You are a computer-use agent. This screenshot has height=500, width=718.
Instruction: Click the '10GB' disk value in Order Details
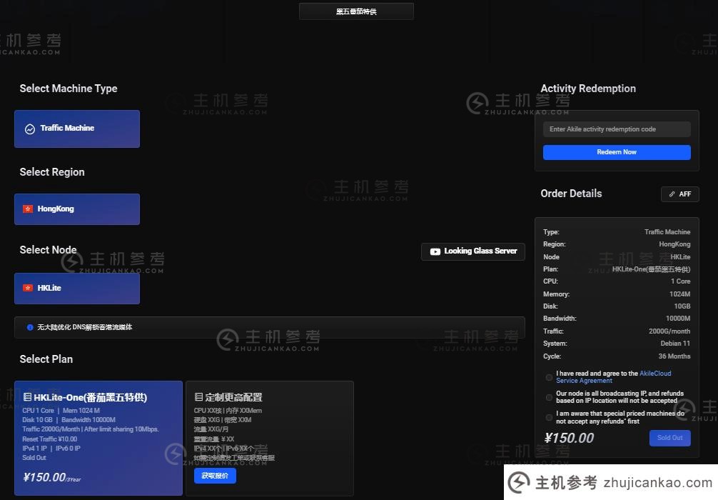(x=682, y=306)
